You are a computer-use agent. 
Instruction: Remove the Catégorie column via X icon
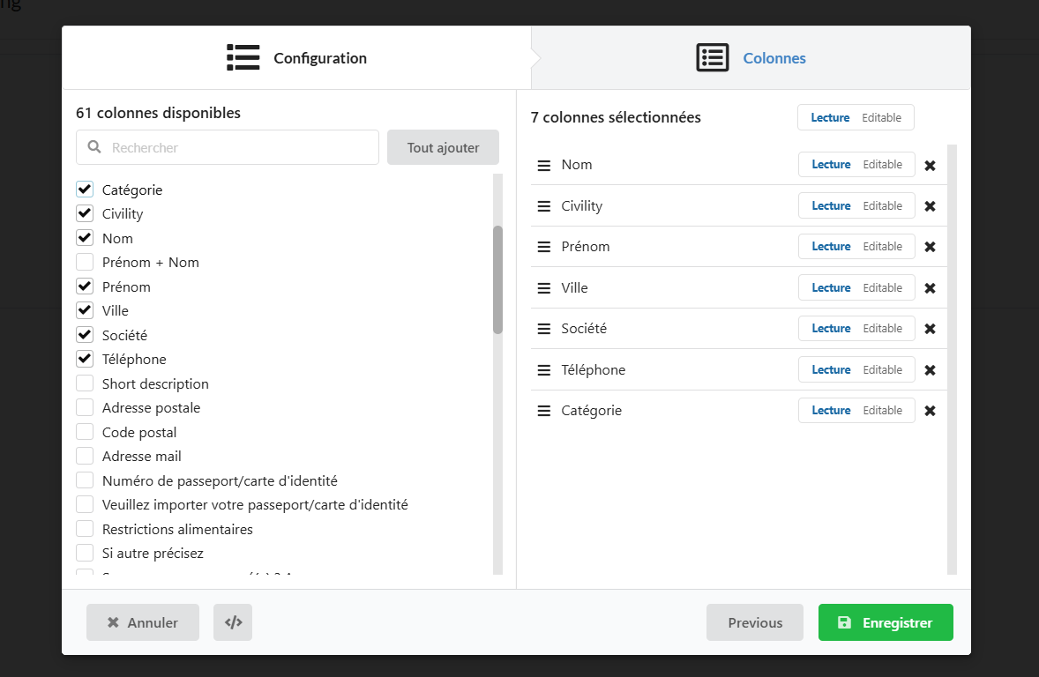(930, 411)
